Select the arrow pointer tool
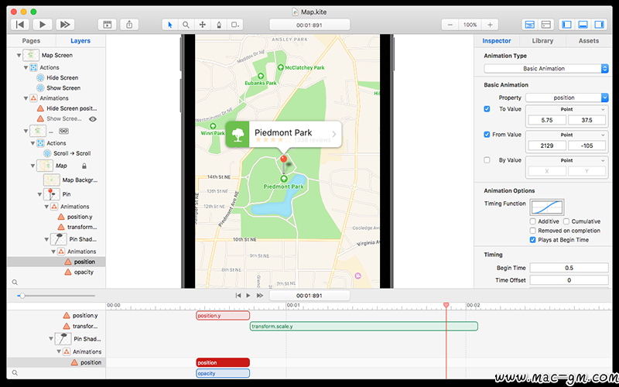Viewport: 619px width, 387px height. (170, 25)
